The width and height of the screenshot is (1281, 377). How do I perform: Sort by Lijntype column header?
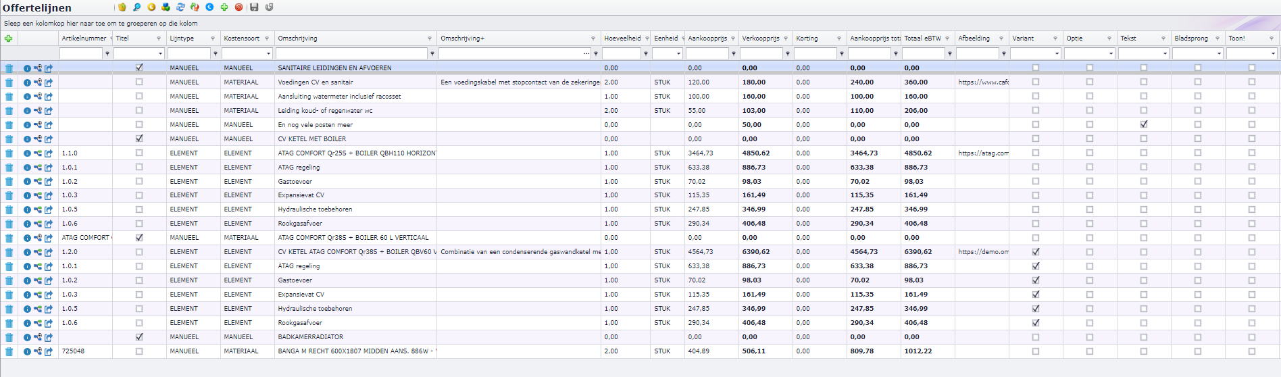[182, 39]
